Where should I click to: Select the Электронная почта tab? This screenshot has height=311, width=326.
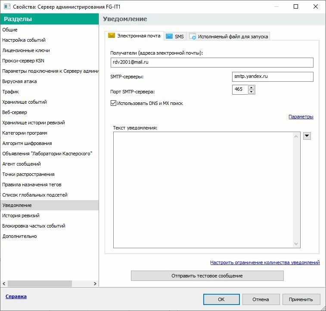(x=134, y=36)
